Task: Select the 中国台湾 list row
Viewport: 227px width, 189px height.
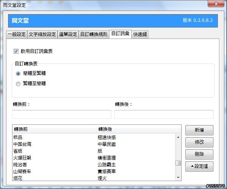Action: click(94, 144)
